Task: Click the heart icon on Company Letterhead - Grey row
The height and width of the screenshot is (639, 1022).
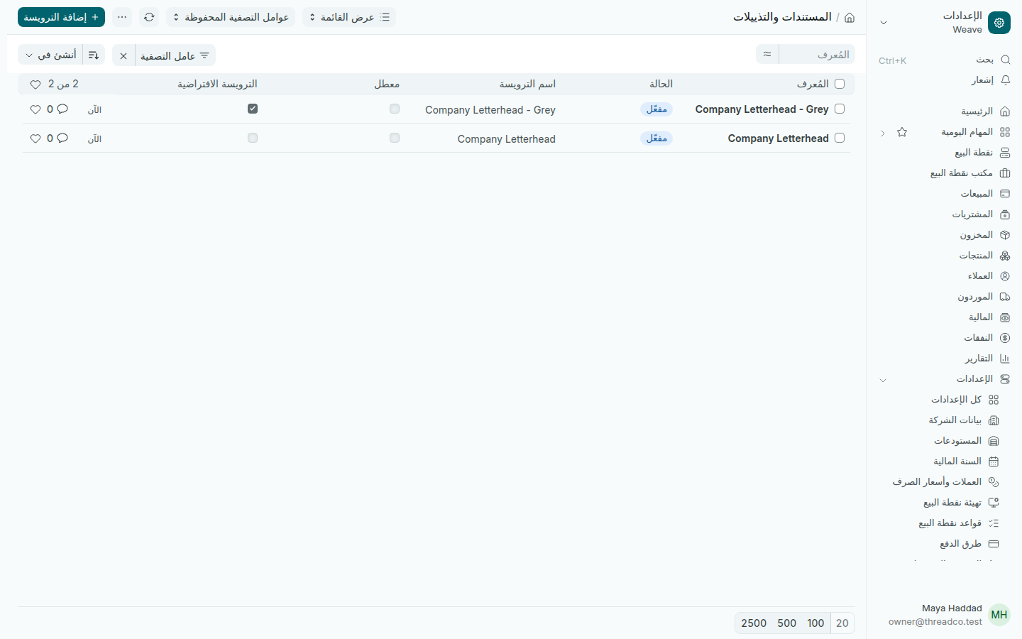Action: click(x=35, y=109)
